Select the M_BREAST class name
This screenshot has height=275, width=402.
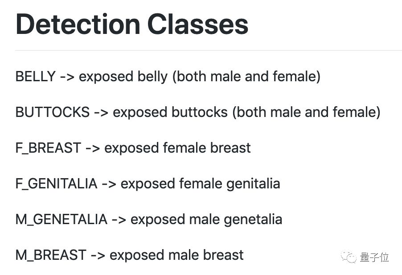coord(51,255)
